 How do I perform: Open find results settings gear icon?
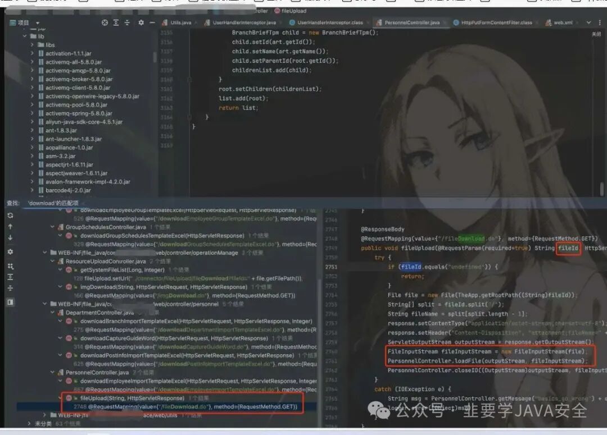coord(11,251)
